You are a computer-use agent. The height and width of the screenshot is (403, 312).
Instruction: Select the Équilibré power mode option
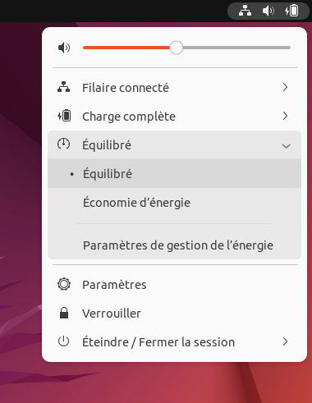point(174,173)
